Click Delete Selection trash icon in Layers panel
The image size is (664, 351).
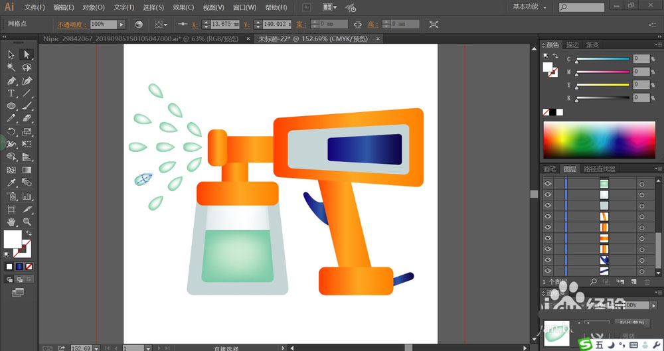647,281
